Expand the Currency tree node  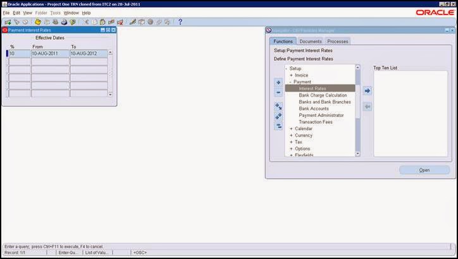[291, 135]
